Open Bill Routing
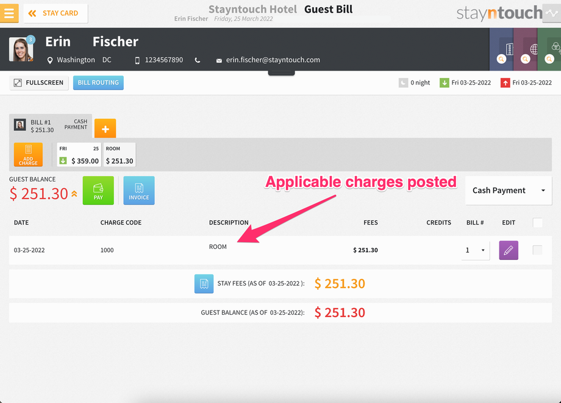This screenshot has height=403, width=561. [98, 83]
